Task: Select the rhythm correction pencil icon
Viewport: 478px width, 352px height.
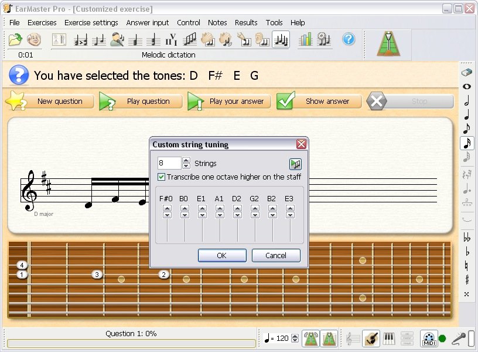Action: pos(244,40)
